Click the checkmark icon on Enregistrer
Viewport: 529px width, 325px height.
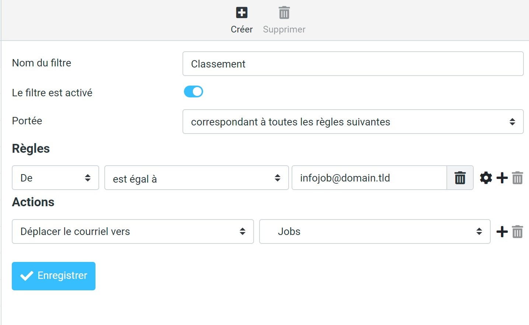tap(27, 276)
